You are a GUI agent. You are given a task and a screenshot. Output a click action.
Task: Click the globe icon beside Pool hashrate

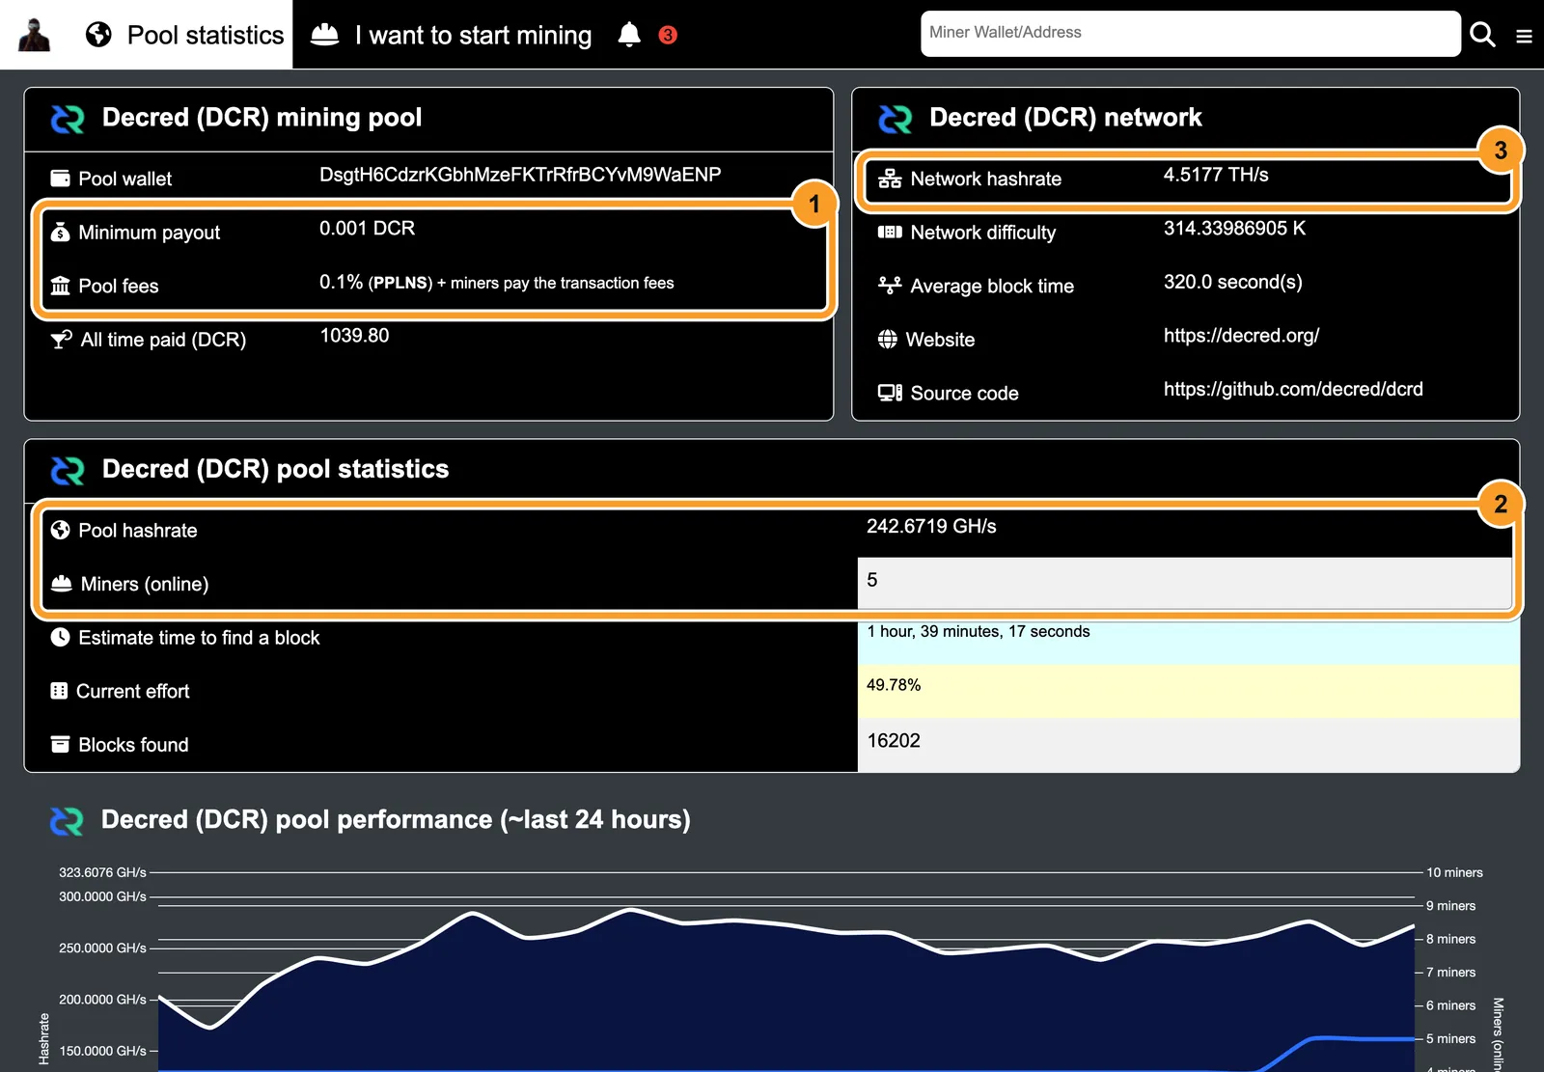(x=60, y=530)
